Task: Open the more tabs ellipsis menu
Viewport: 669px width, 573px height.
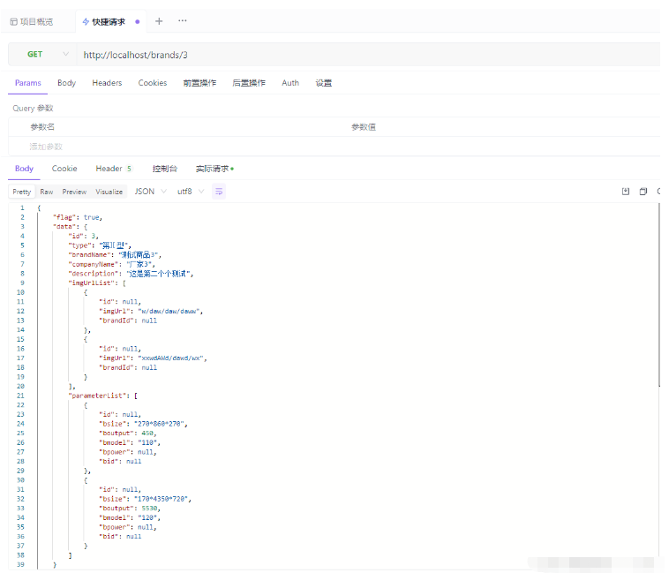Action: pos(183,21)
